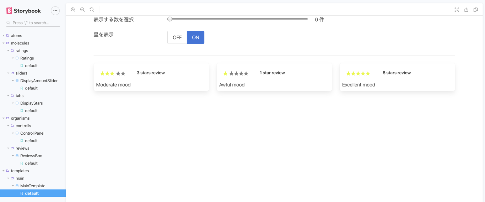
Task: Click folder icon next to templates
Action: pos(8,171)
